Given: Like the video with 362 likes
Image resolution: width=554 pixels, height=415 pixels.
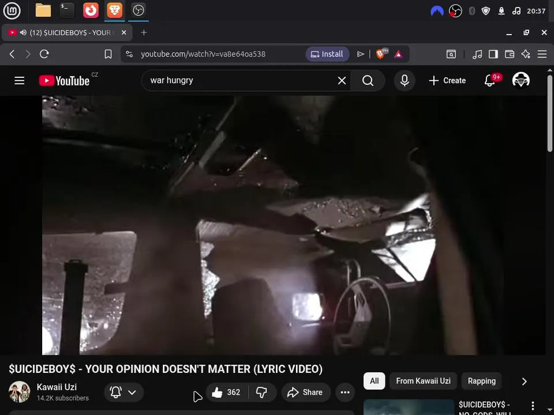Looking at the screenshot, I should [x=227, y=392].
